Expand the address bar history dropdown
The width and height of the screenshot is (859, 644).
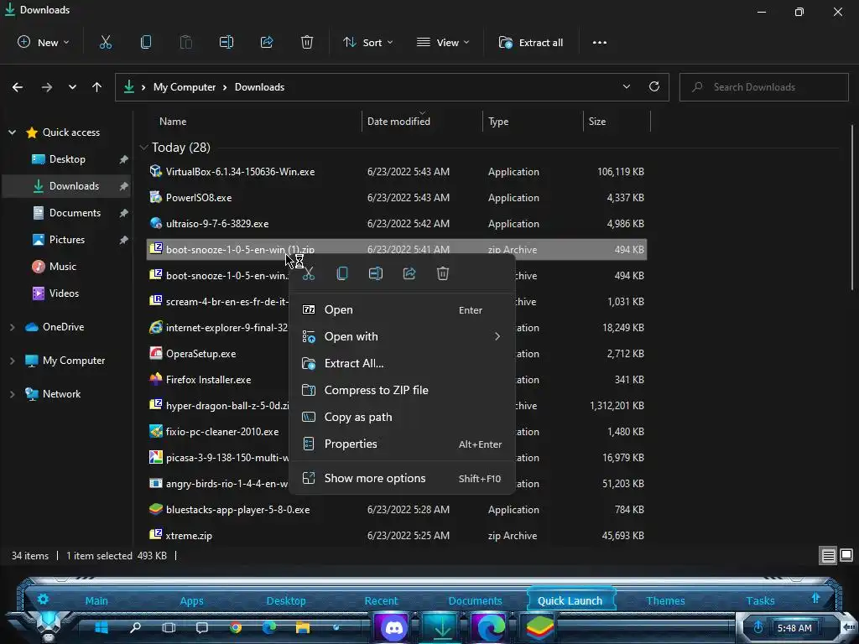pyautogui.click(x=626, y=86)
